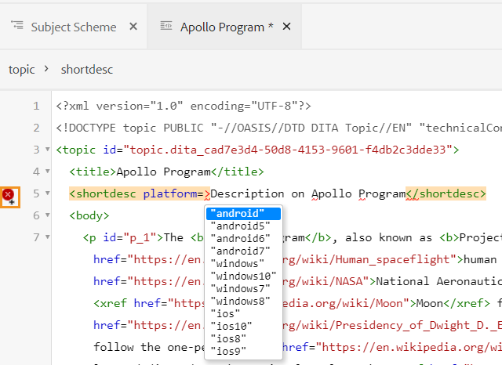Click the DOCTYPE declaration on line 2
Screen dimensions: 502x365
(279, 128)
